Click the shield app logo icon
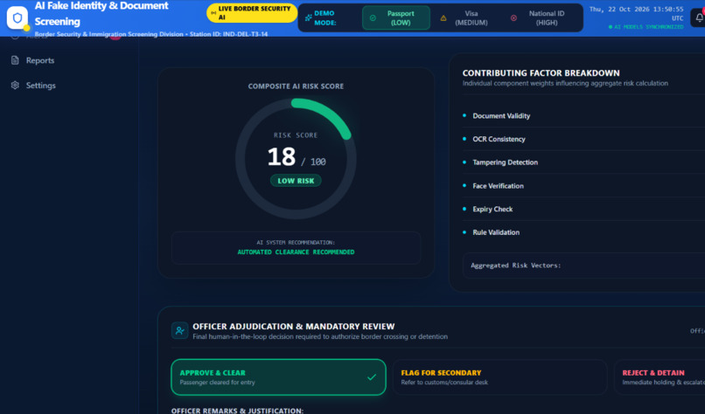The image size is (705, 414). pyautogui.click(x=17, y=17)
